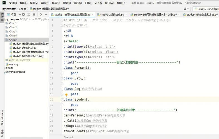This screenshot has height=139, width=219.
Task: Select study9-4动态绑定和方法.py in project tree
Action: (26, 56)
